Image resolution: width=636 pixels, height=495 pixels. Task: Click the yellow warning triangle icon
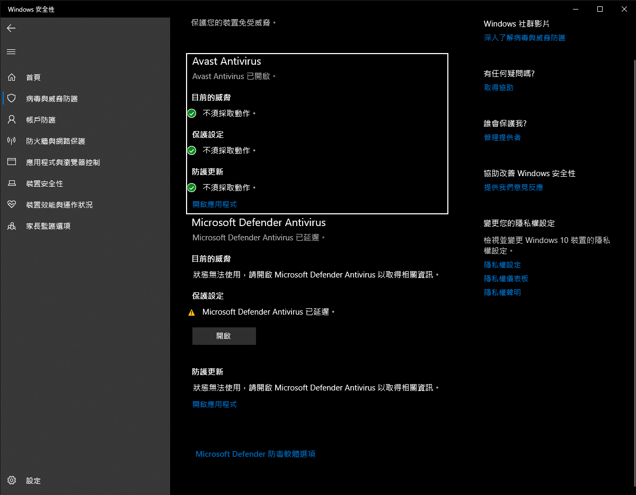click(x=192, y=312)
